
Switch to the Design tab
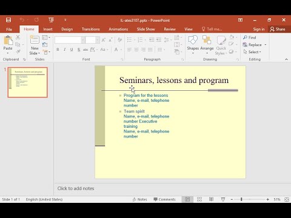pos(67,29)
